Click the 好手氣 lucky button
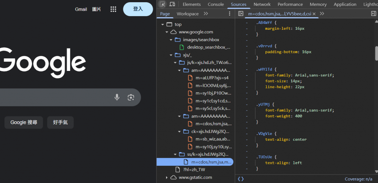Viewport: 378px width, 183px height. tap(61, 123)
